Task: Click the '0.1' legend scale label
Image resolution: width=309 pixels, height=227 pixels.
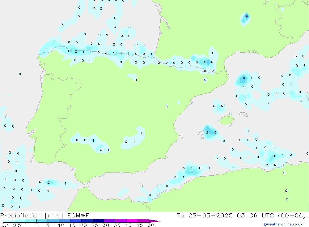Action: 5,225
